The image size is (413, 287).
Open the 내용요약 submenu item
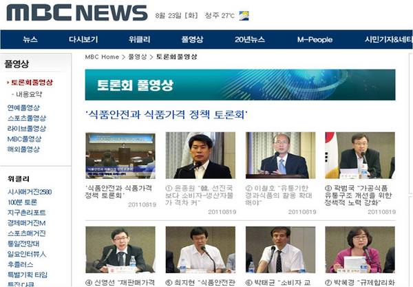pyautogui.click(x=29, y=94)
